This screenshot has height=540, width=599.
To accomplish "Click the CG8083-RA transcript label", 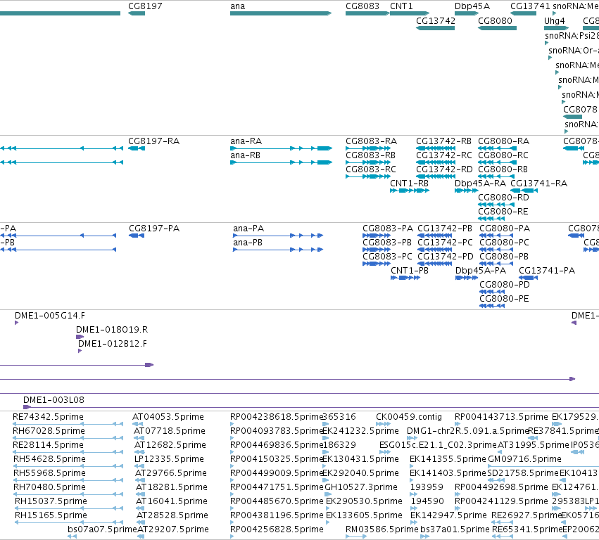I will click(x=372, y=141).
